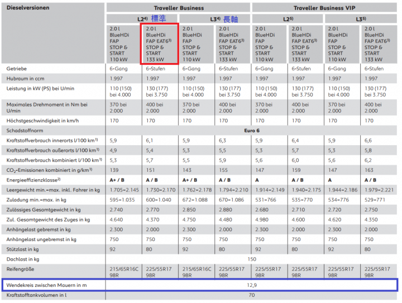Click the Euro 6 value
This screenshot has width=402, height=303.
click(252, 131)
